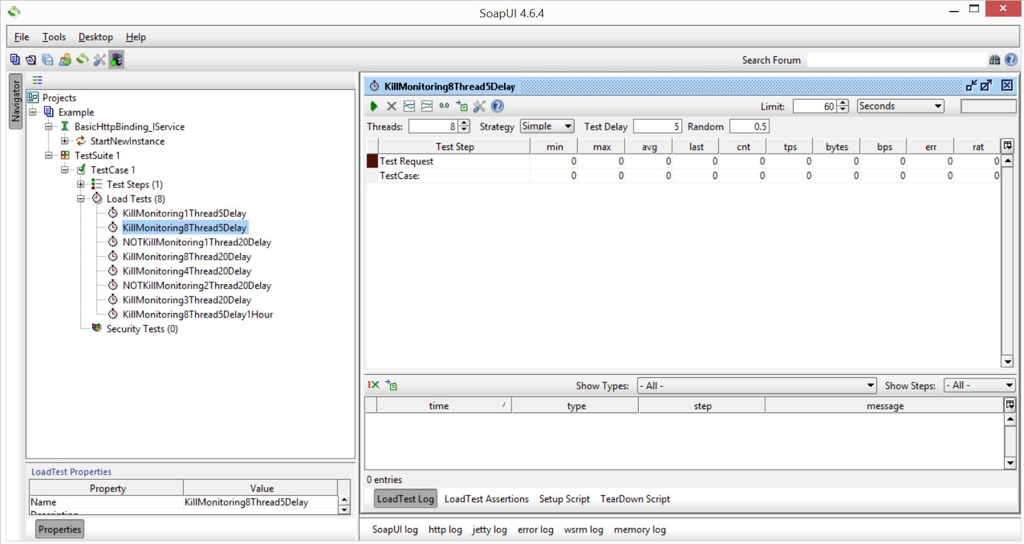Screen dimensions: 1024x544
Task: Toggle the proxy server toolbar icon
Action: (x=116, y=60)
